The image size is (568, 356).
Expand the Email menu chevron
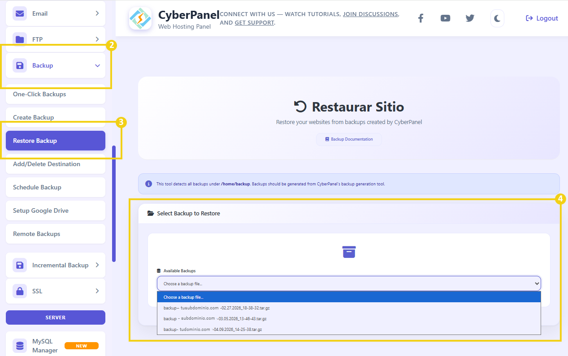(x=97, y=13)
